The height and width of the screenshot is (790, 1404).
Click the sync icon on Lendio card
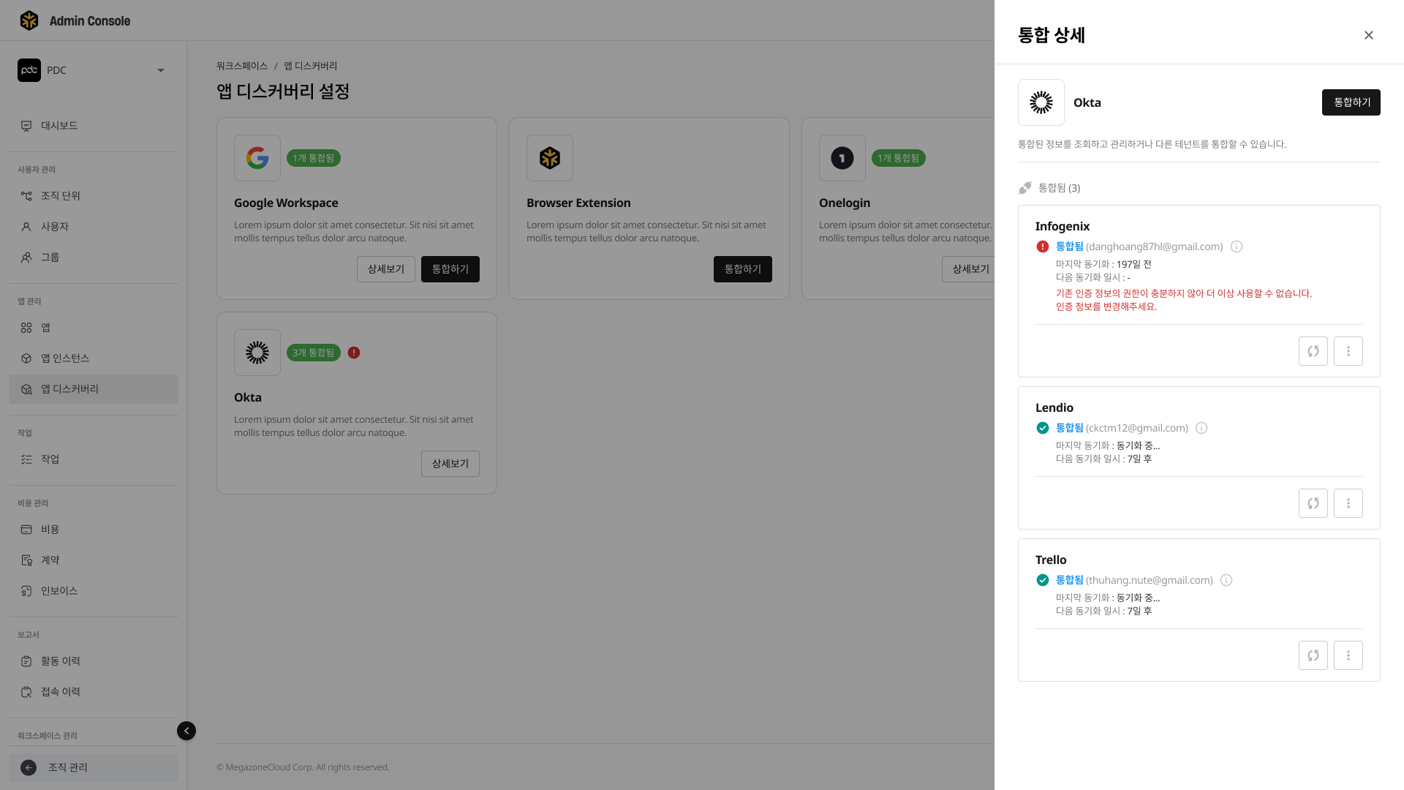1313,503
